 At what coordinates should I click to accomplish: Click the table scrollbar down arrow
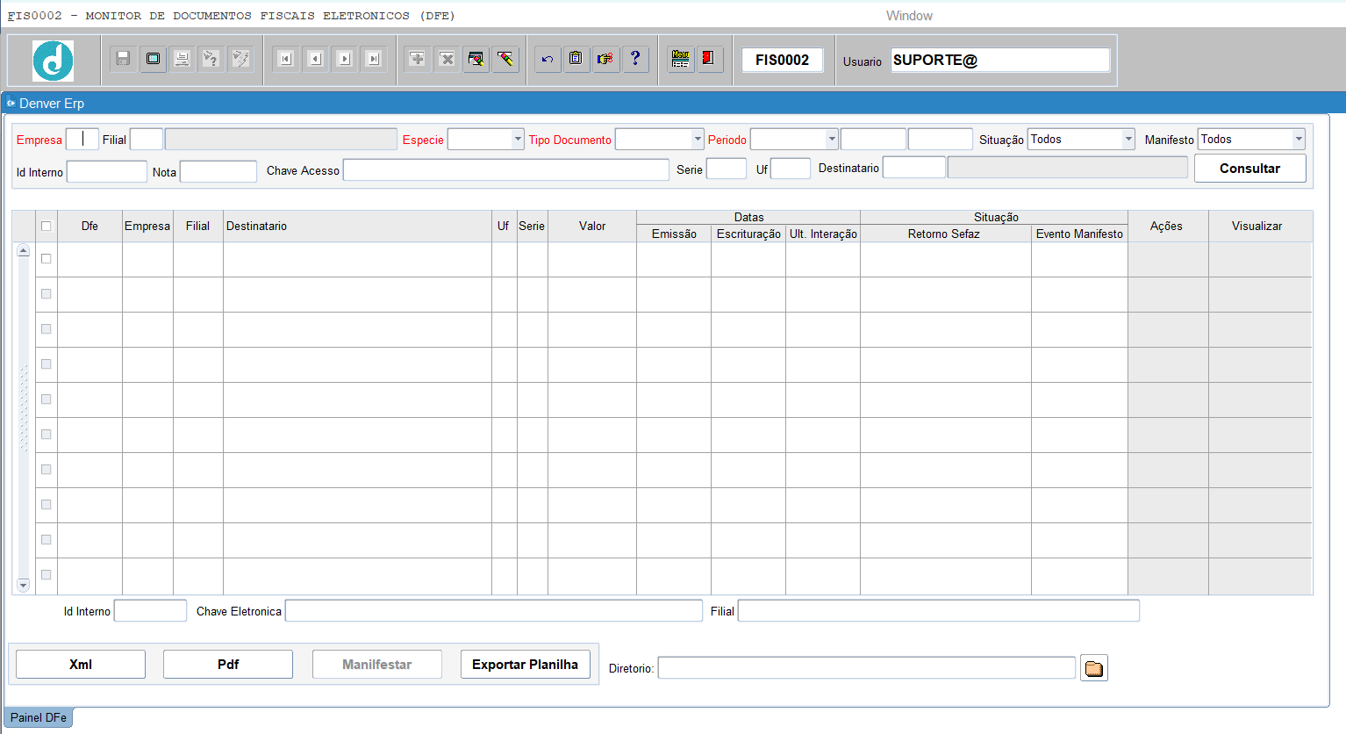pyautogui.click(x=24, y=585)
